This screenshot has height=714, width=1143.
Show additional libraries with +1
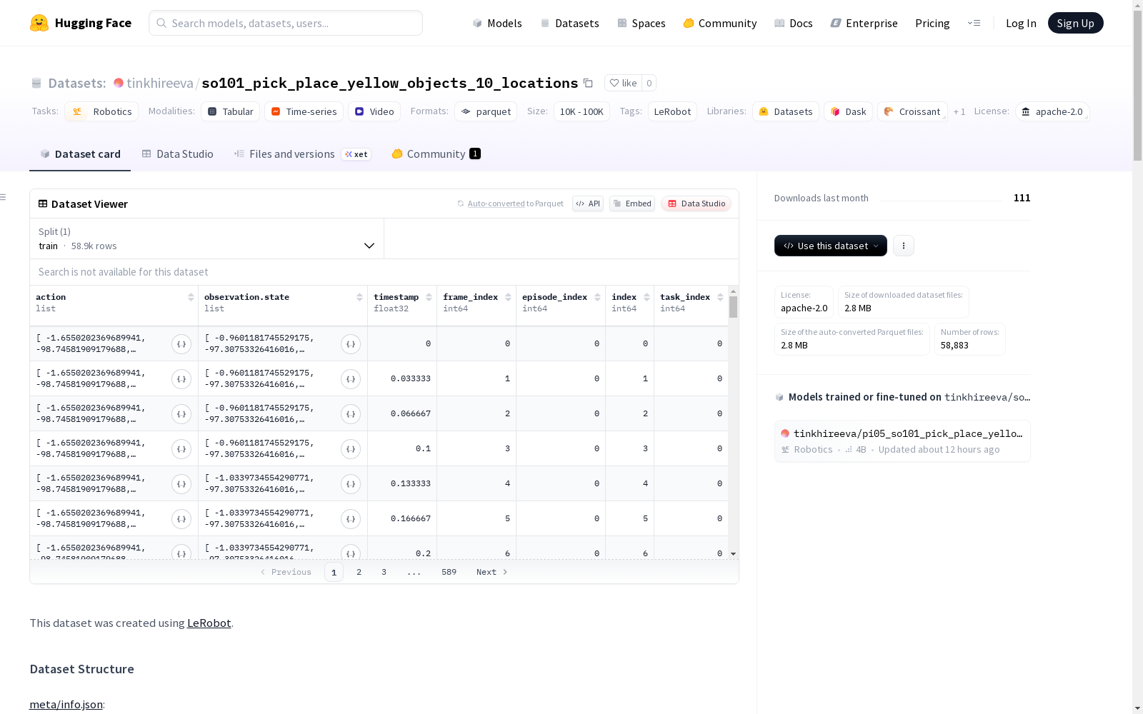(959, 111)
